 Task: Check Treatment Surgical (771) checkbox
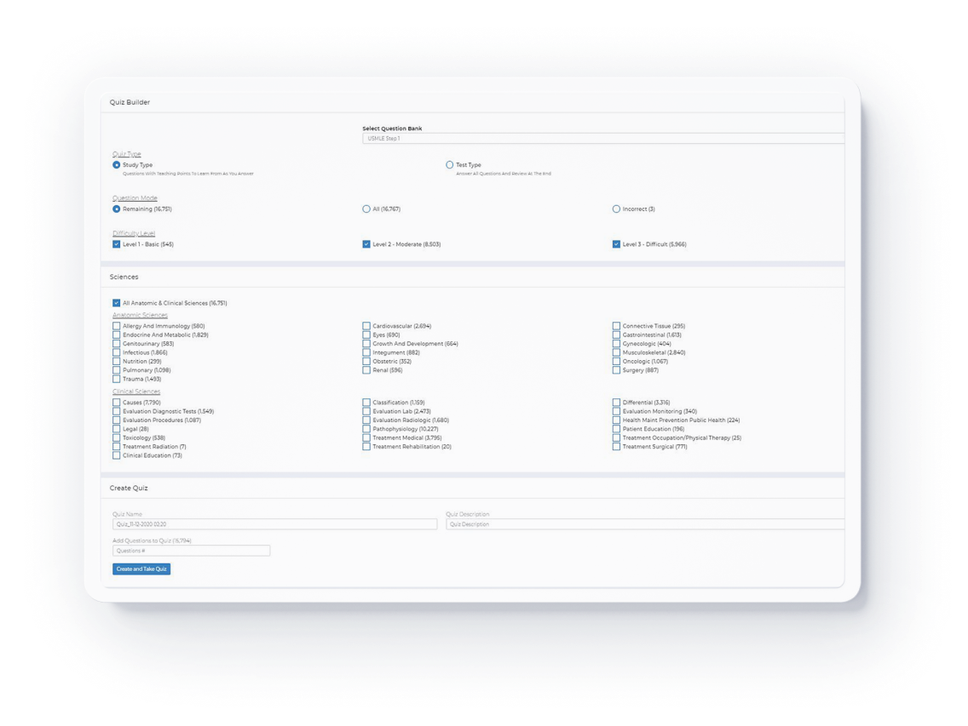[616, 447]
